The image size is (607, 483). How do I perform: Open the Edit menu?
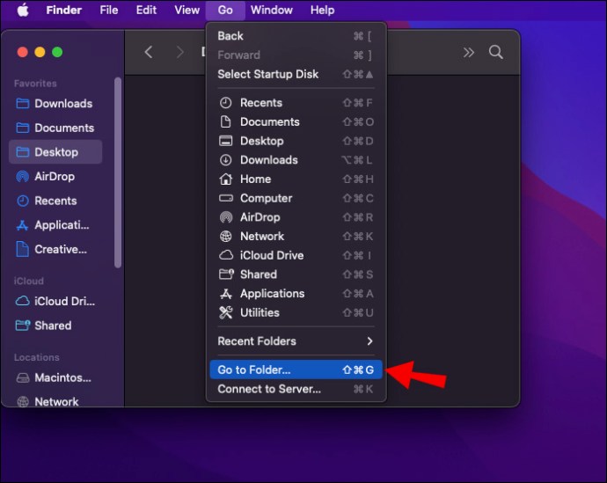146,10
